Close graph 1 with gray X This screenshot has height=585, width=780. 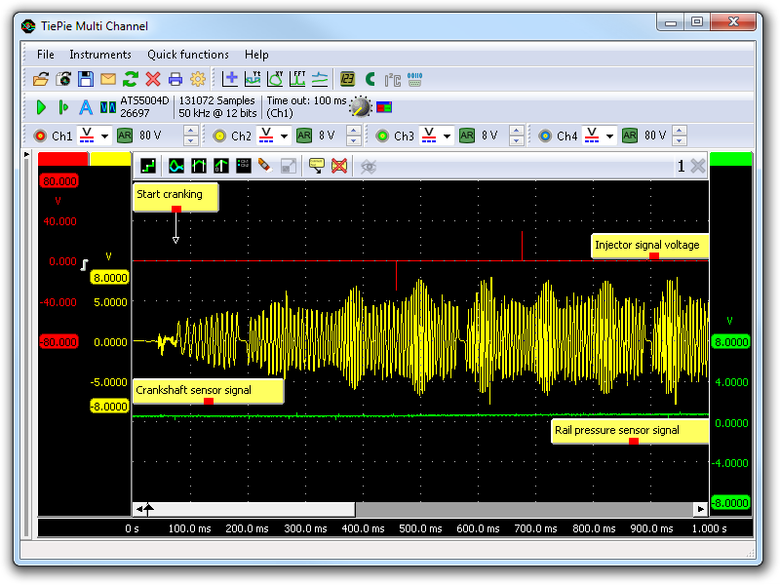pos(698,166)
